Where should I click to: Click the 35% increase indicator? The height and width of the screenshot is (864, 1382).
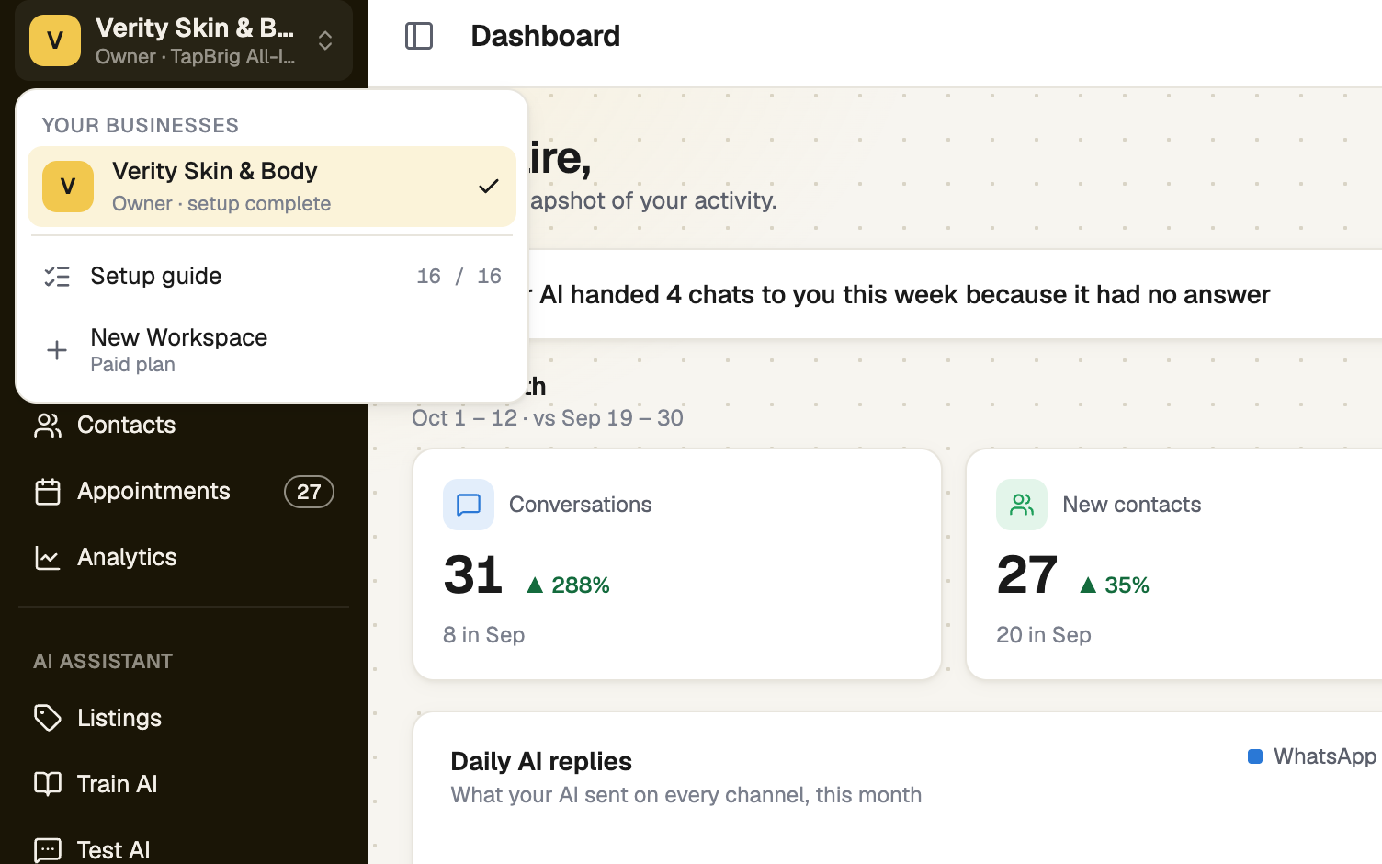point(1115,585)
